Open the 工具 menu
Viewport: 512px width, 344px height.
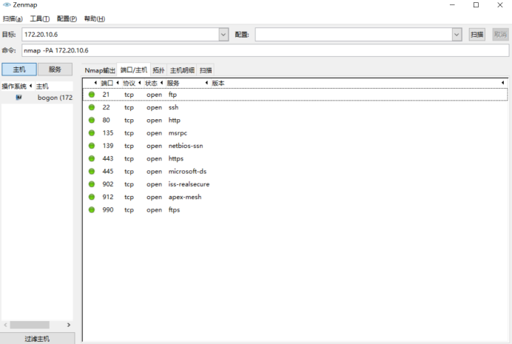point(40,18)
